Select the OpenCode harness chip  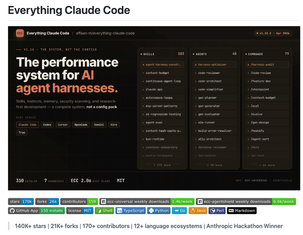[x=81, y=125]
